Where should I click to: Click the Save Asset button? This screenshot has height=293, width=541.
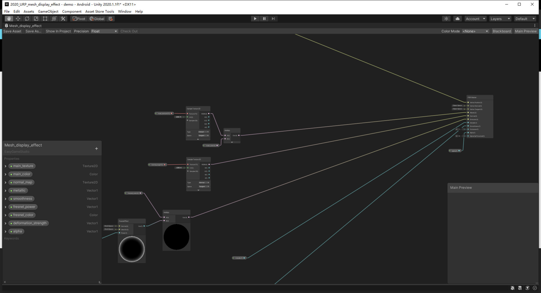coord(12,31)
